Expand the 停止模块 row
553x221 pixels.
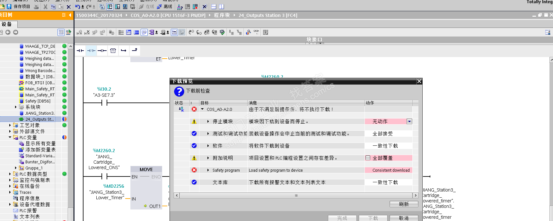tap(208, 121)
